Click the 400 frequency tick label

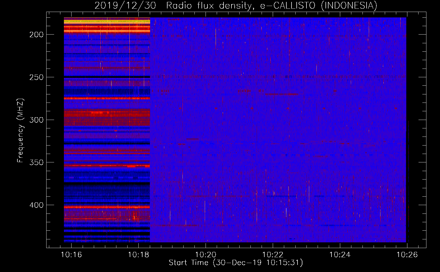click(36, 205)
